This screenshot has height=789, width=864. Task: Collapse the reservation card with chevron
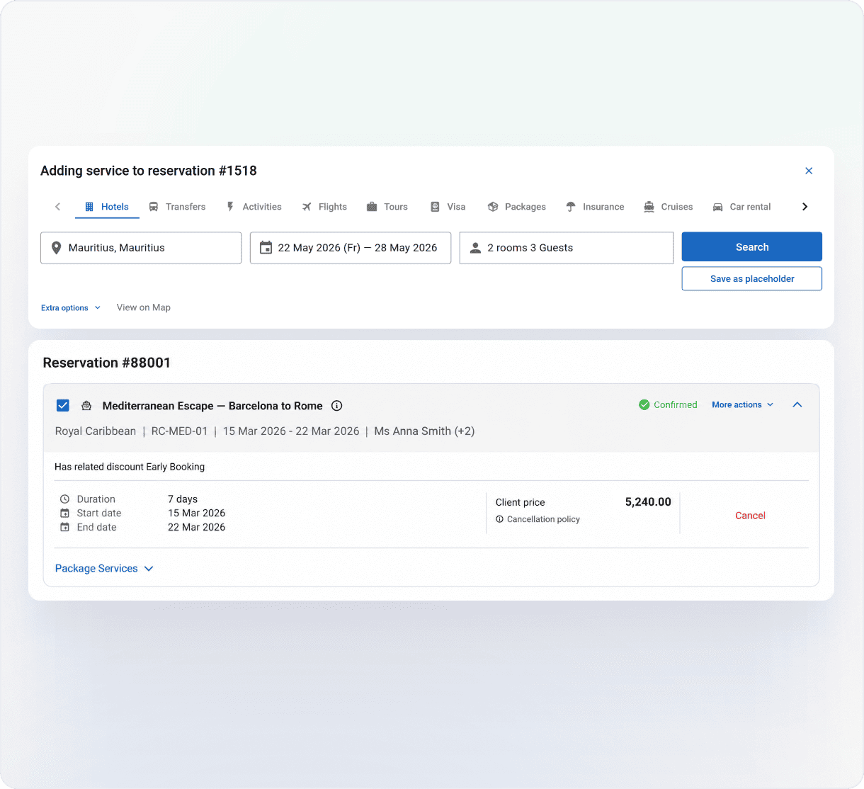pos(797,404)
